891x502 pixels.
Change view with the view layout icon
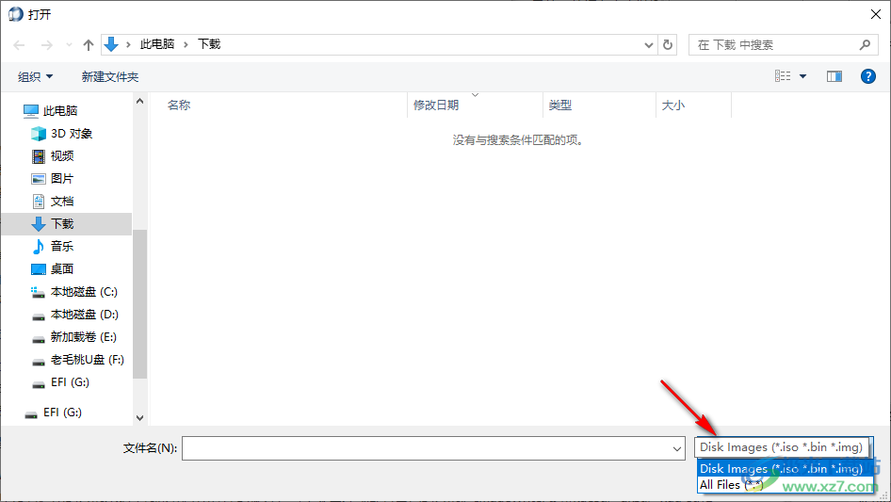783,76
